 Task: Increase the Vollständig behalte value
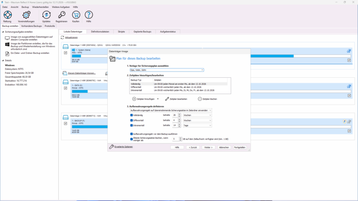[x=179, y=114]
